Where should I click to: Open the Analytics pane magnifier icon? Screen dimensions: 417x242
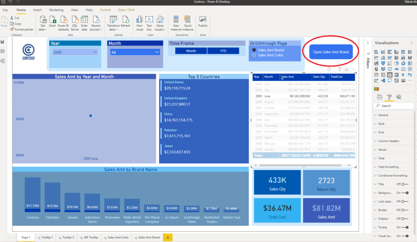(399, 97)
